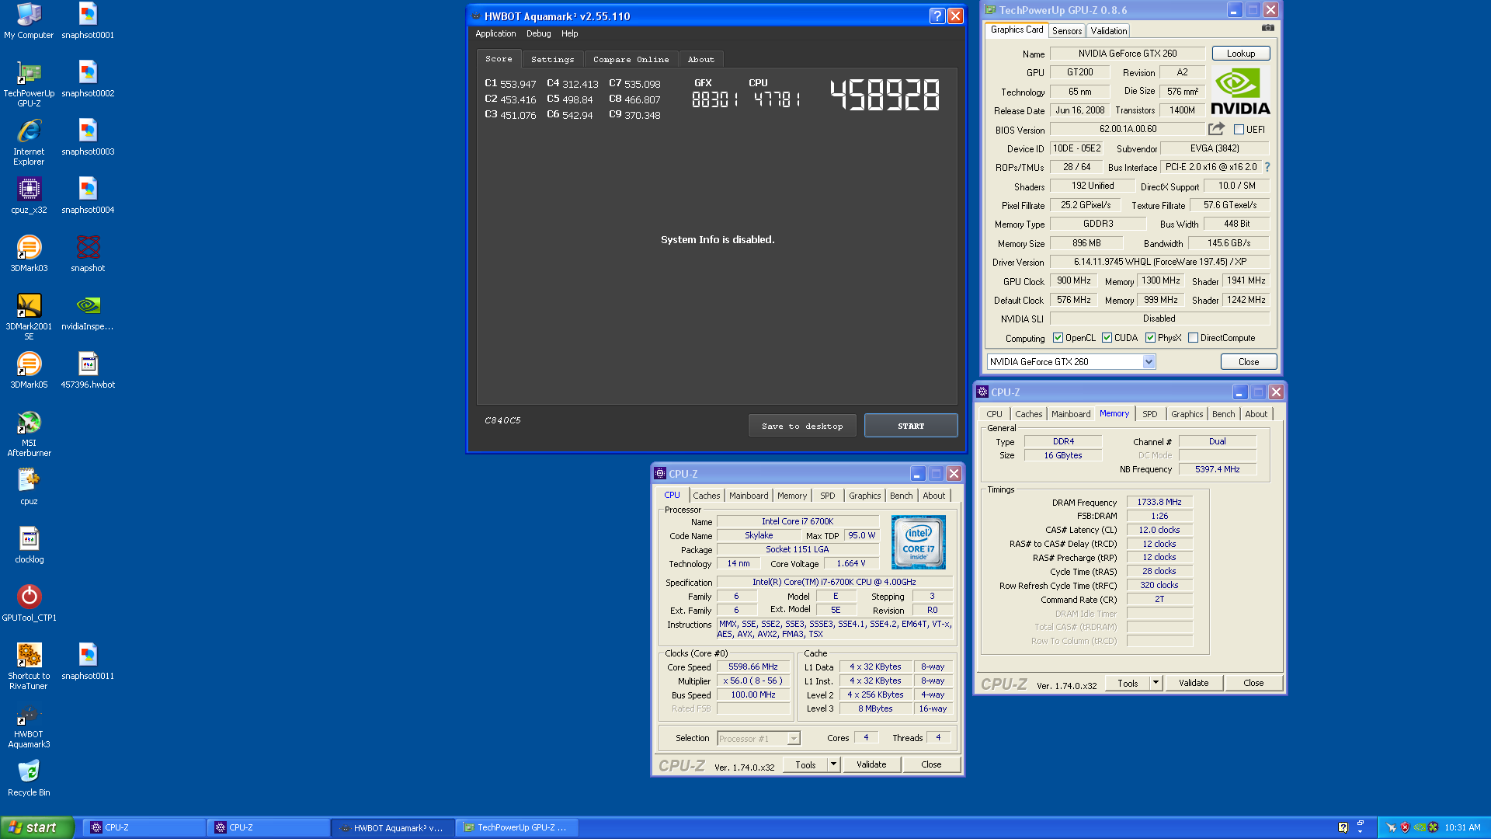Open snaphsot0011 image file

[88, 661]
